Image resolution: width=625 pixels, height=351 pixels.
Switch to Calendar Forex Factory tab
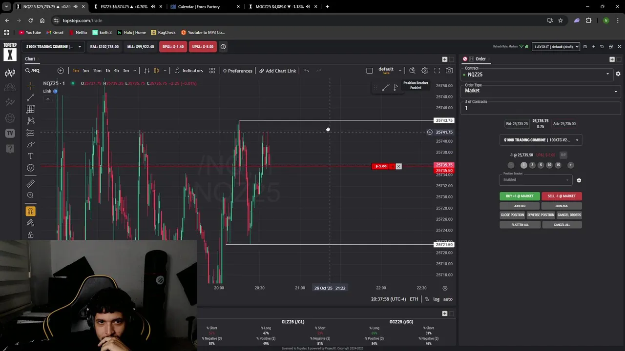pyautogui.click(x=206, y=7)
